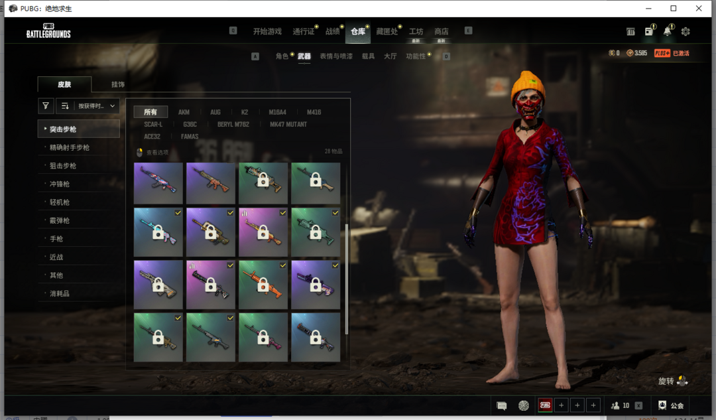
Task: Switch to the 挂饰 tab
Action: 118,84
